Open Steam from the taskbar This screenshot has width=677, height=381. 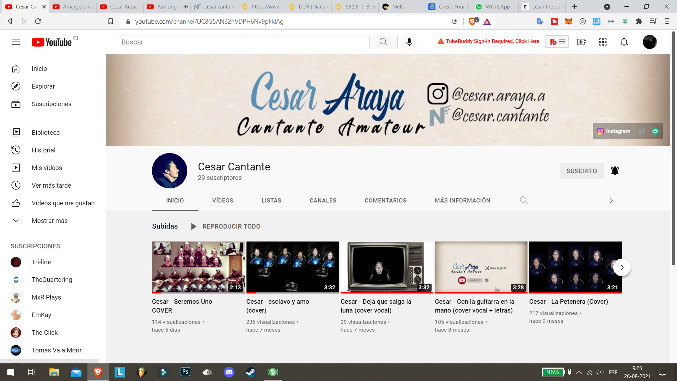tap(251, 372)
